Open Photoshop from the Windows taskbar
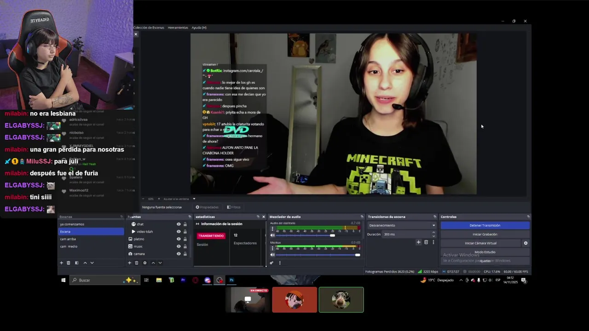The image size is (589, 331). click(231, 280)
